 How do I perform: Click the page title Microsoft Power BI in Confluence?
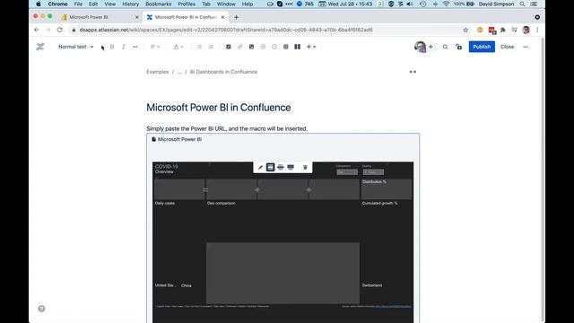[x=219, y=108]
